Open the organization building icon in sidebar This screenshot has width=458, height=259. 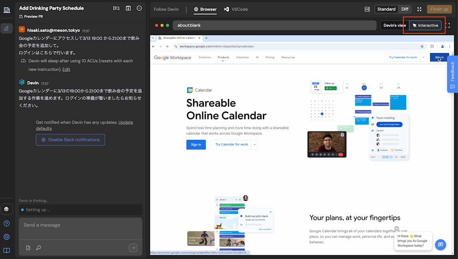[6, 10]
